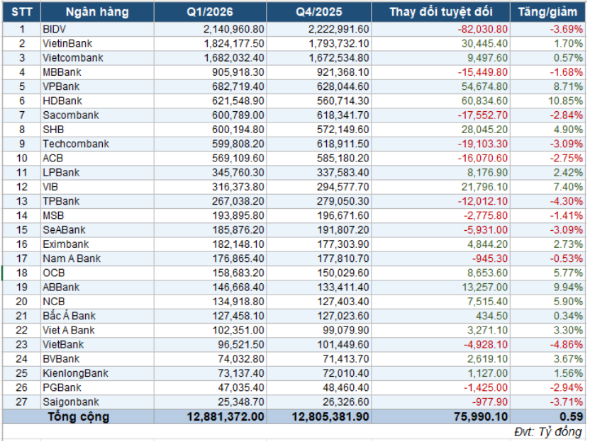
Task: Select the Sacombank name cell
Action: (x=97, y=115)
